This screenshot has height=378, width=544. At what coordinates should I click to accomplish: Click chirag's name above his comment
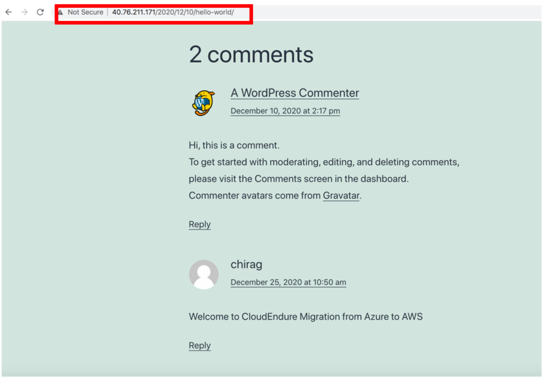click(246, 264)
